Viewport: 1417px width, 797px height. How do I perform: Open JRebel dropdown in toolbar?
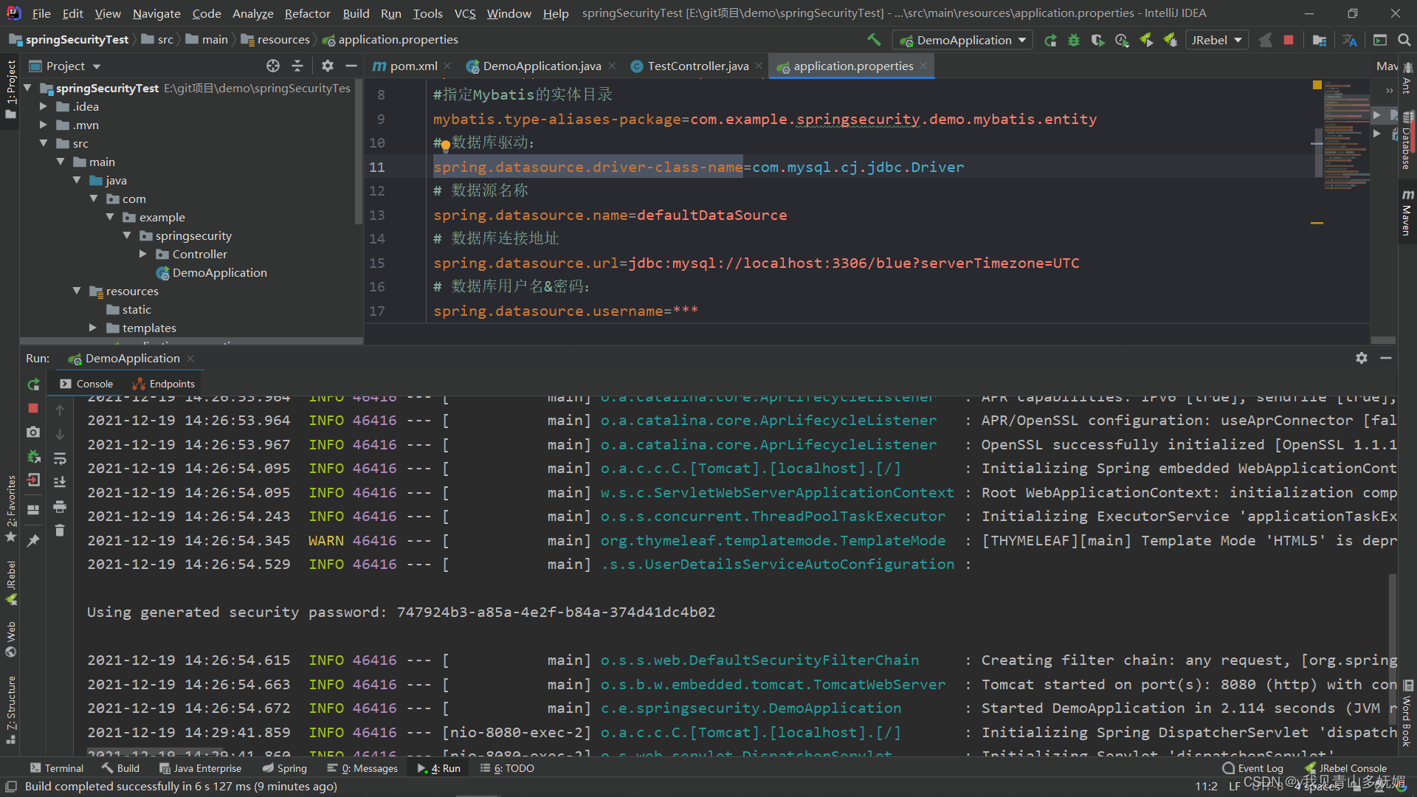(x=1217, y=41)
